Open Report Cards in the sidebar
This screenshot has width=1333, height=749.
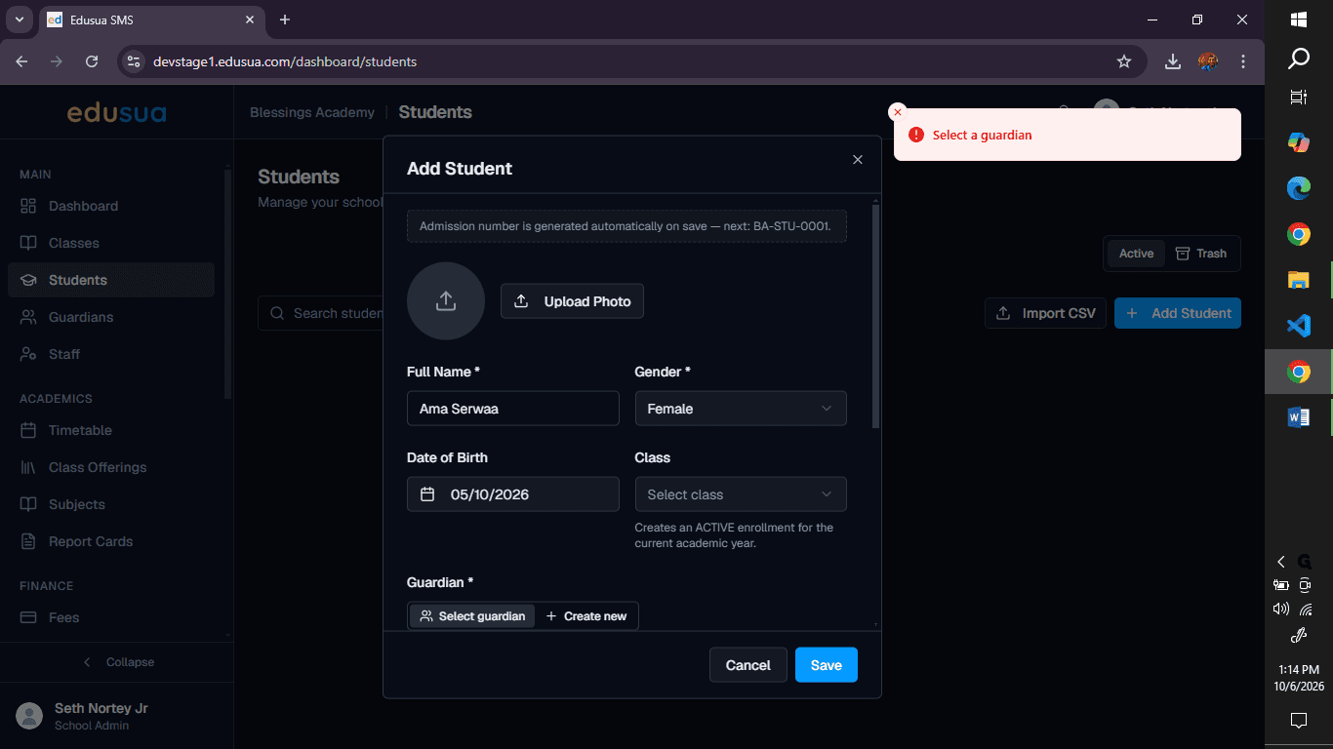pos(110,541)
